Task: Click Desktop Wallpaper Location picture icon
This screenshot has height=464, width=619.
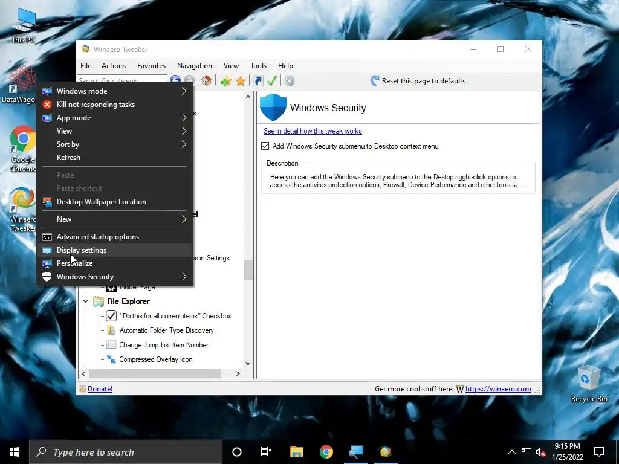Action: click(x=47, y=202)
